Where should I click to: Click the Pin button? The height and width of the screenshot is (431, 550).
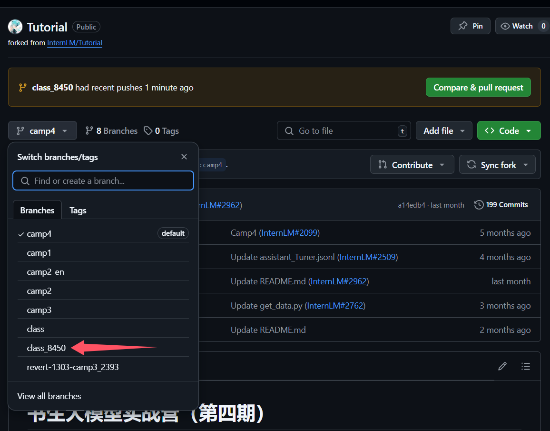(x=471, y=26)
